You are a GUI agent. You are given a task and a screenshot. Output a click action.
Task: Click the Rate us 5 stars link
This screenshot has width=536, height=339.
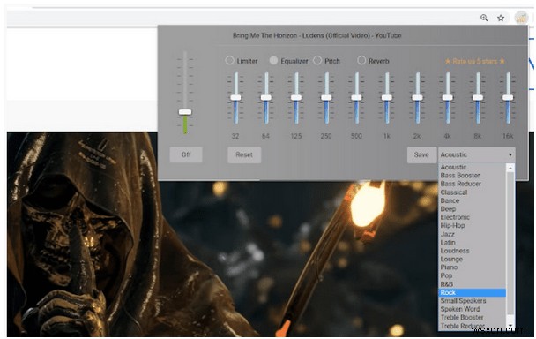click(475, 61)
